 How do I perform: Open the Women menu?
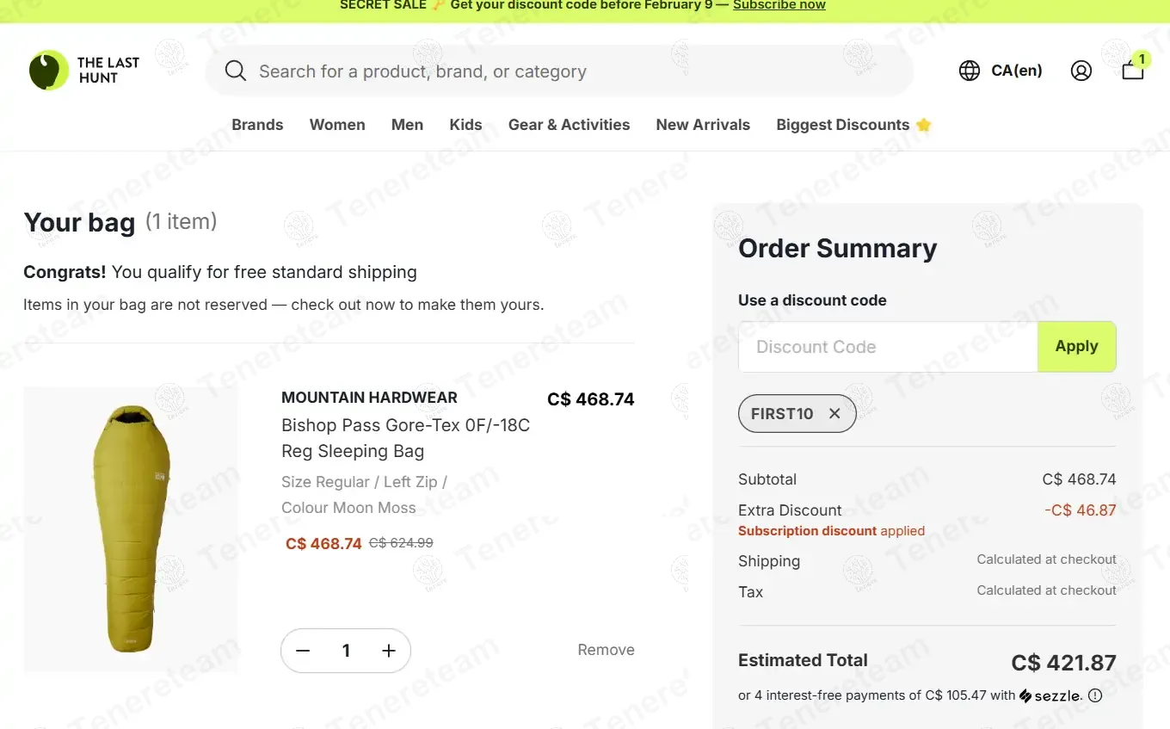click(337, 125)
